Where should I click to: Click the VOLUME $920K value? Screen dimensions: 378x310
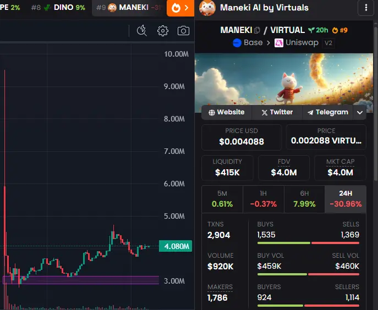pyautogui.click(x=220, y=267)
